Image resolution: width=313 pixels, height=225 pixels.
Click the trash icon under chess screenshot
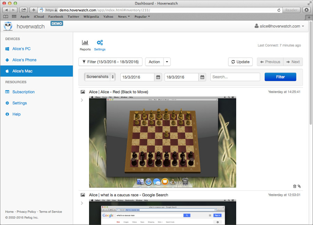tap(295, 186)
